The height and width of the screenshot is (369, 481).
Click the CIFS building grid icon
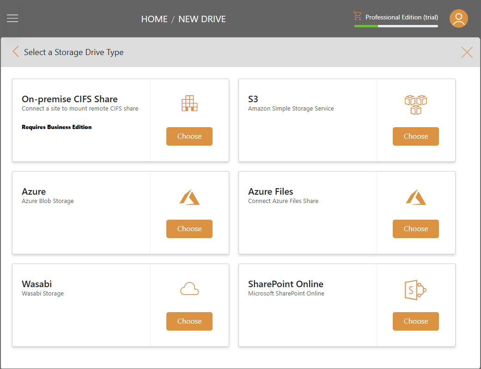(189, 103)
